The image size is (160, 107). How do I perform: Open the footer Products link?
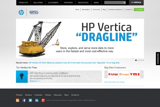pos(19,95)
